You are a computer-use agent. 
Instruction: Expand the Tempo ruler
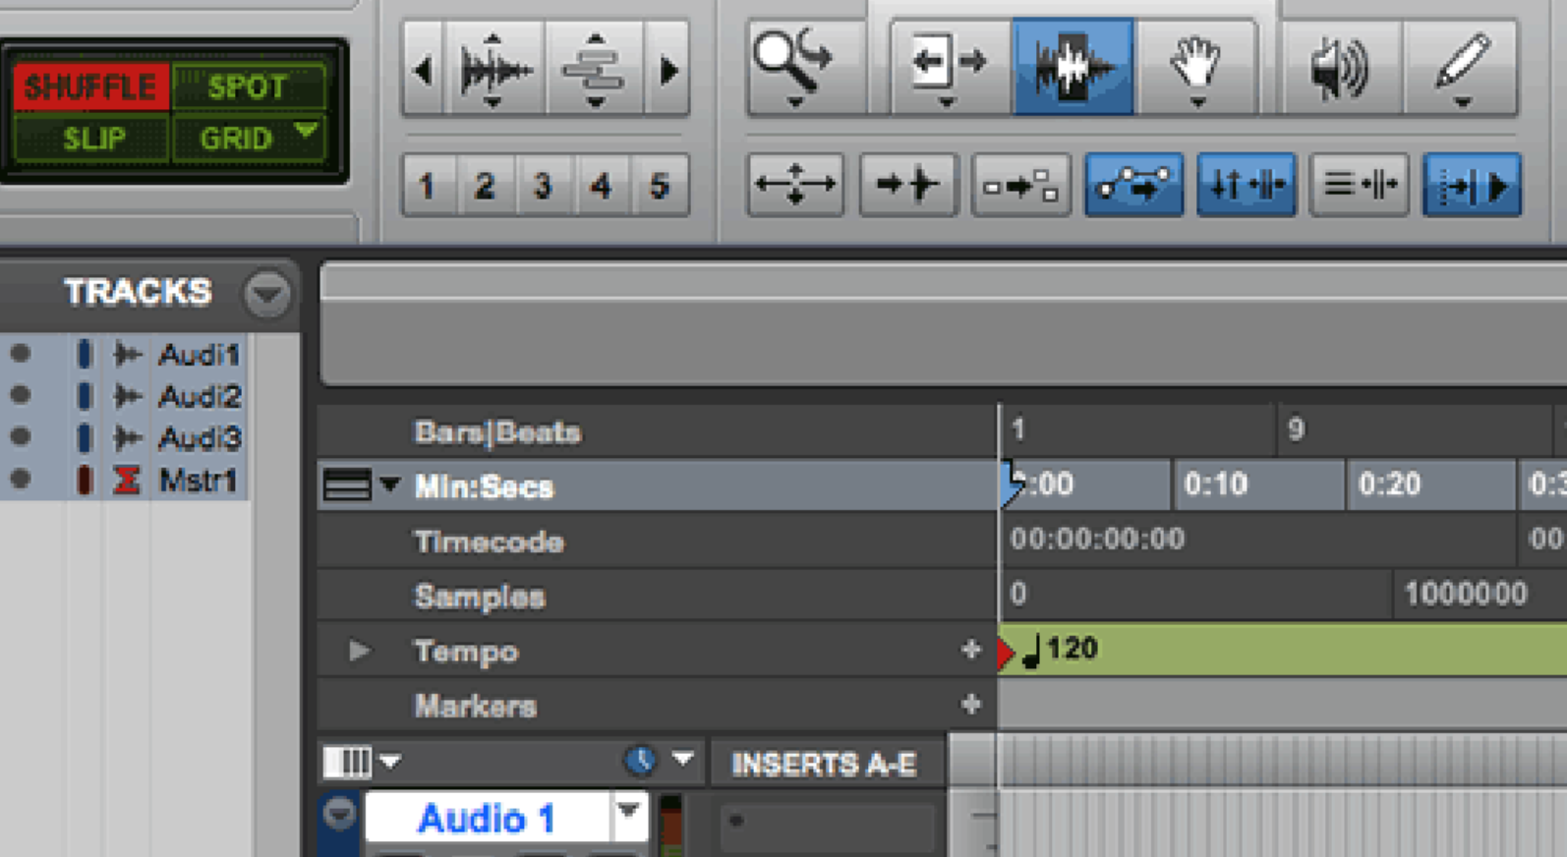360,651
